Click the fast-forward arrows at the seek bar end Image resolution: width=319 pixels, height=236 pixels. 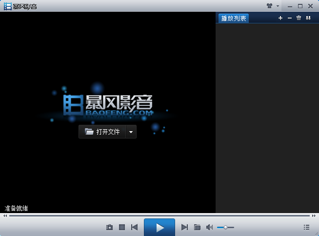[x=314, y=216]
